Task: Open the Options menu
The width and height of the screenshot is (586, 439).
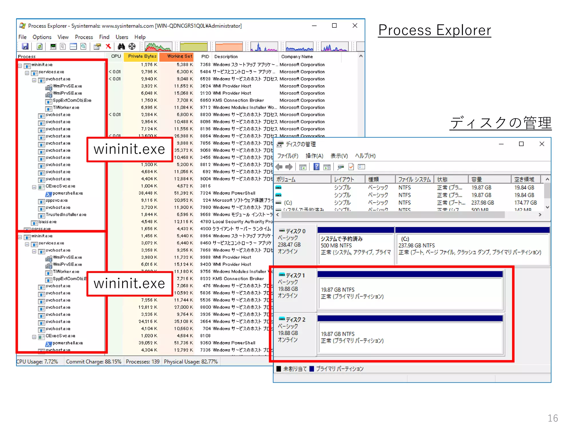Action: 42,37
